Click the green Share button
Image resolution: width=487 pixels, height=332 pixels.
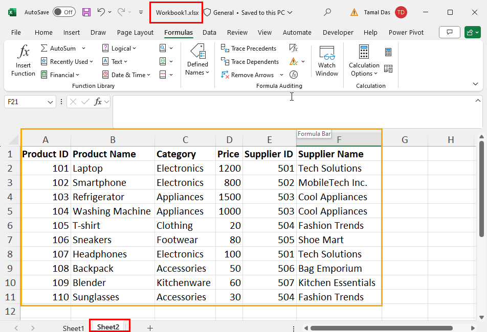[472, 32]
